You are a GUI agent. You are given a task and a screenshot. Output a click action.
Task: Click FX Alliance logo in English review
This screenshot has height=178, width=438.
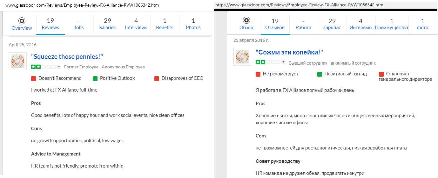[18, 61]
